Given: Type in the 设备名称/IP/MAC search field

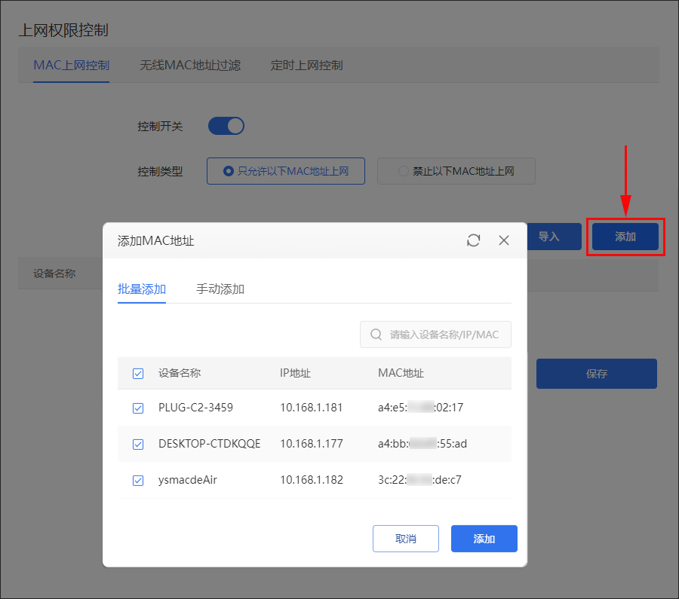Looking at the screenshot, I should tap(444, 335).
